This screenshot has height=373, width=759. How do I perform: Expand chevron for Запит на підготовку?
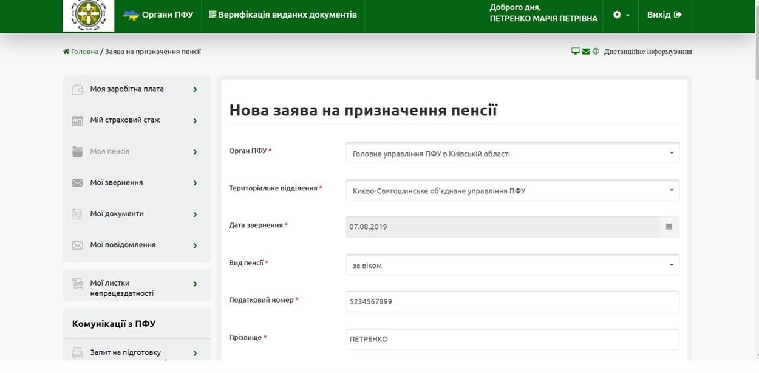point(195,353)
